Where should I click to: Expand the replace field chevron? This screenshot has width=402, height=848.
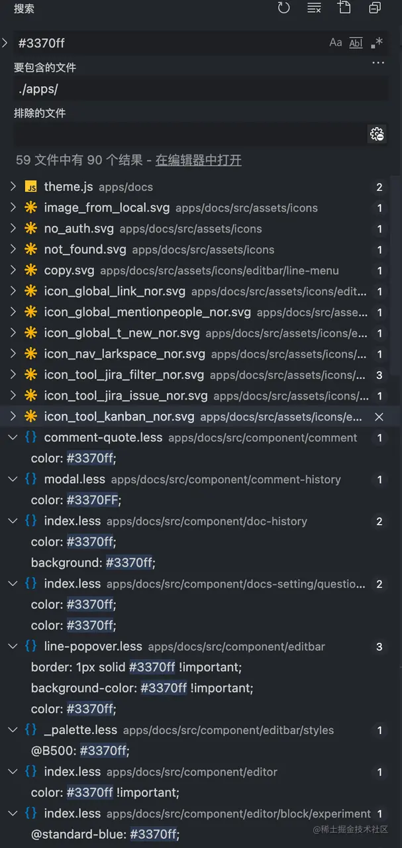(5, 43)
